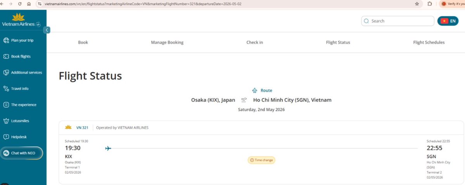Click the Verify it's you profile chip
The height and width of the screenshot is (185, 465).
pos(453,4)
